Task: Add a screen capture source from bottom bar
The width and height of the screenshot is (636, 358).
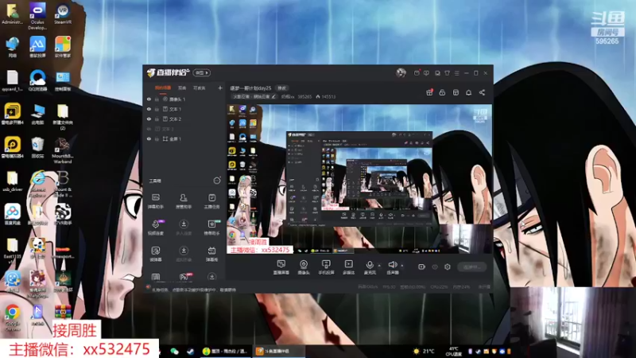Action: click(281, 267)
